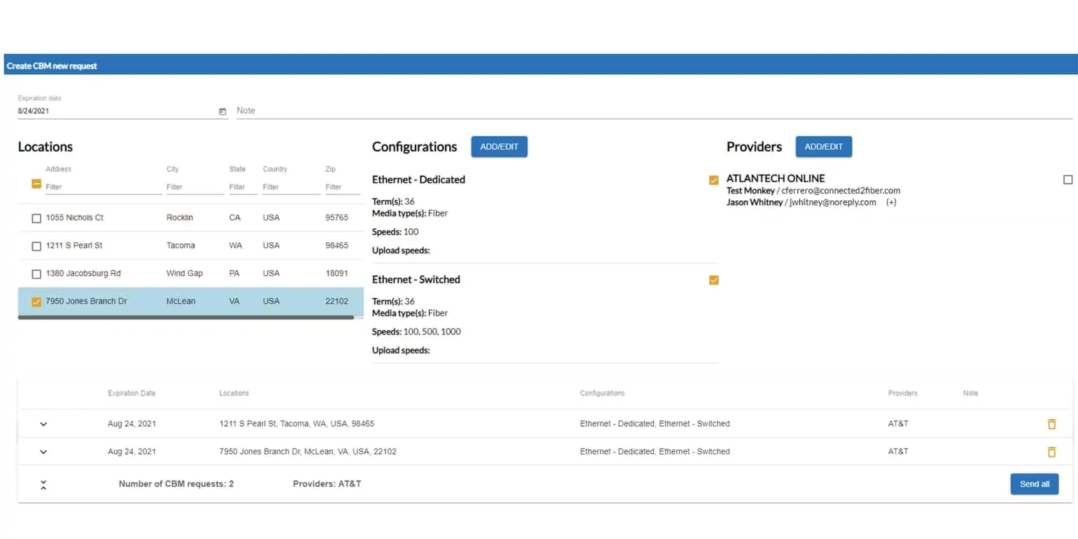Click zip code 95765

[x=336, y=218]
